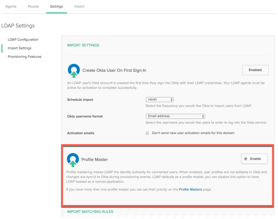Screen dimensions: 278x219
Task: Click the Import Matching Rules heading
Action: 90,211
